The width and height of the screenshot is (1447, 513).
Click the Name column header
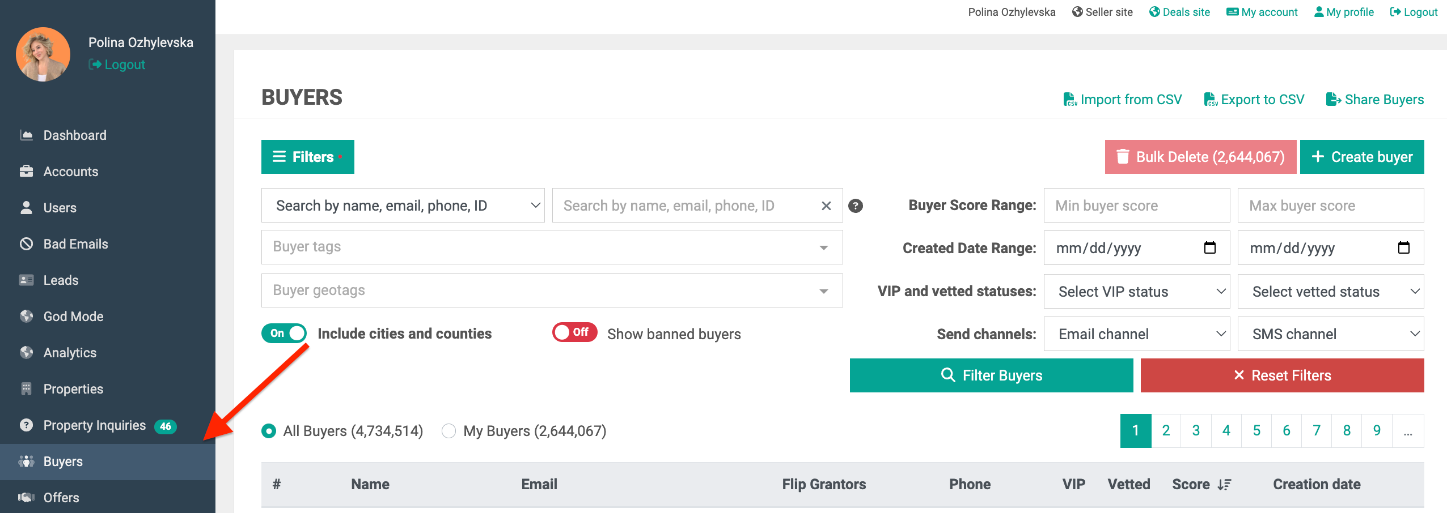(370, 485)
